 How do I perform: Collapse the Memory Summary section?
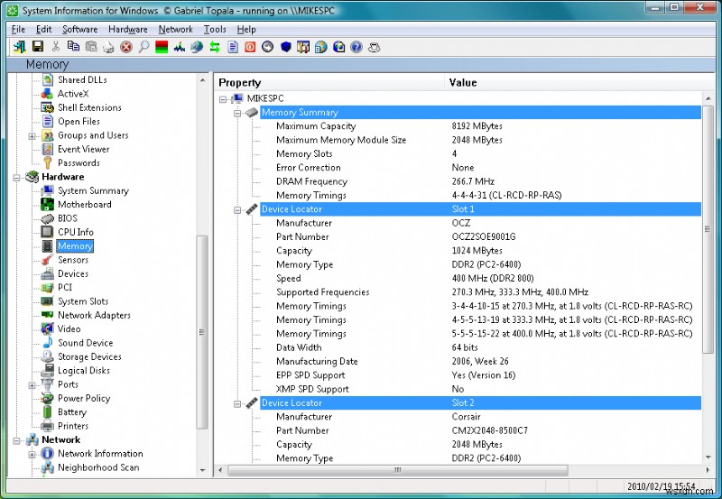tap(238, 113)
